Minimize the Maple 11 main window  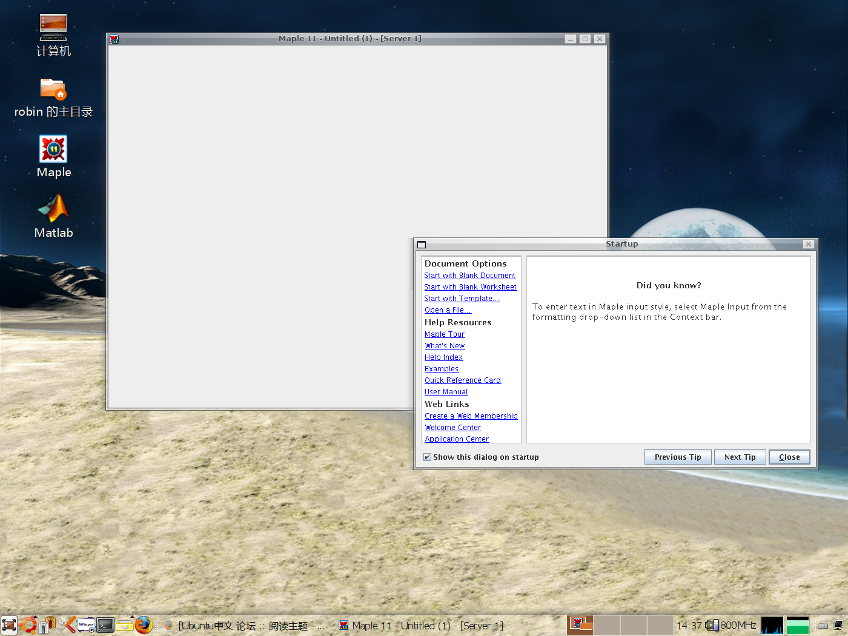click(x=571, y=39)
